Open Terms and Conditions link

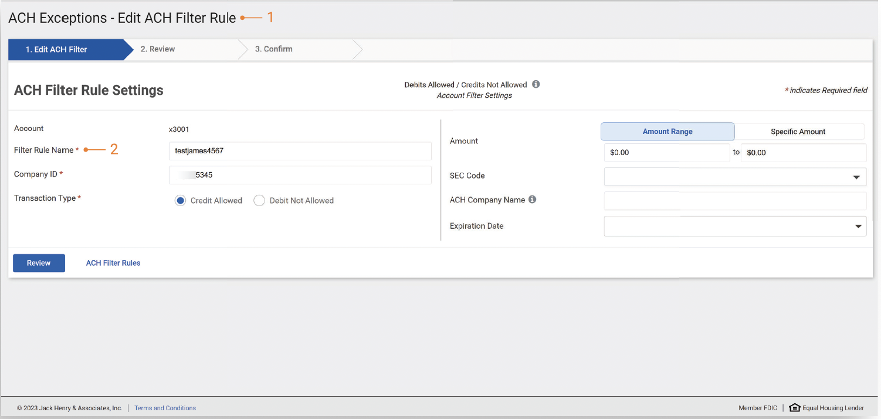click(x=165, y=408)
